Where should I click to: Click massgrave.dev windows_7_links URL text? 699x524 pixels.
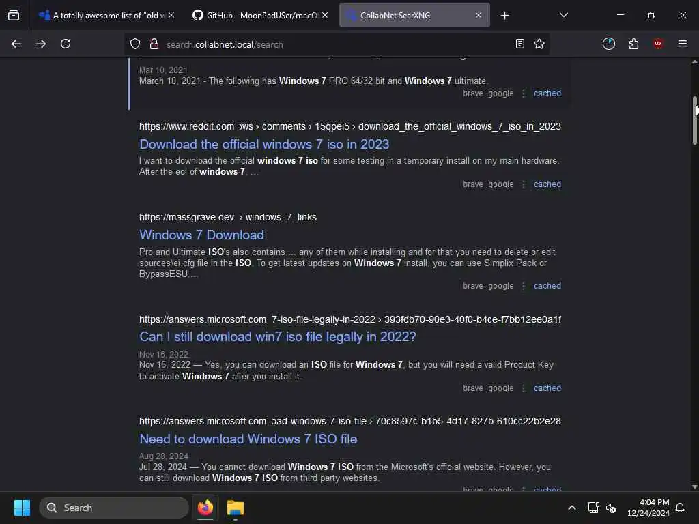coord(228,217)
